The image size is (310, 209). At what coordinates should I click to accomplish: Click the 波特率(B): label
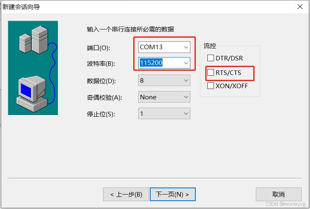[x=101, y=64]
